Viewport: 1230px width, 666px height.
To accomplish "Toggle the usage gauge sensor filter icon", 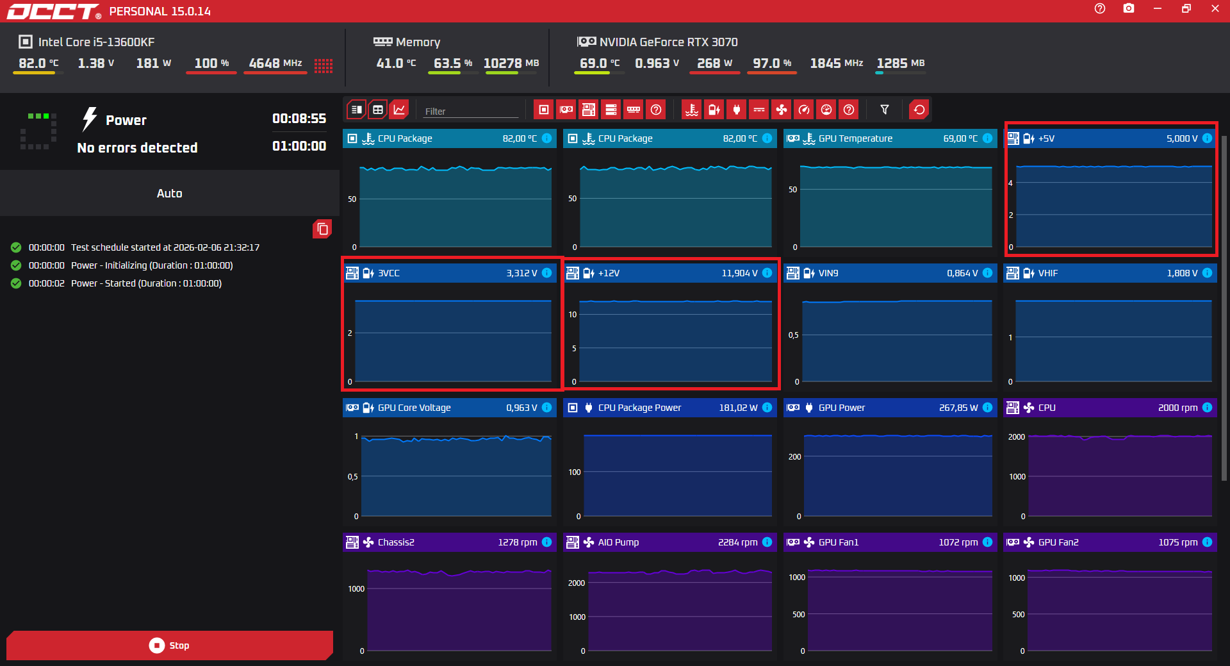I will pyautogui.click(x=826, y=110).
